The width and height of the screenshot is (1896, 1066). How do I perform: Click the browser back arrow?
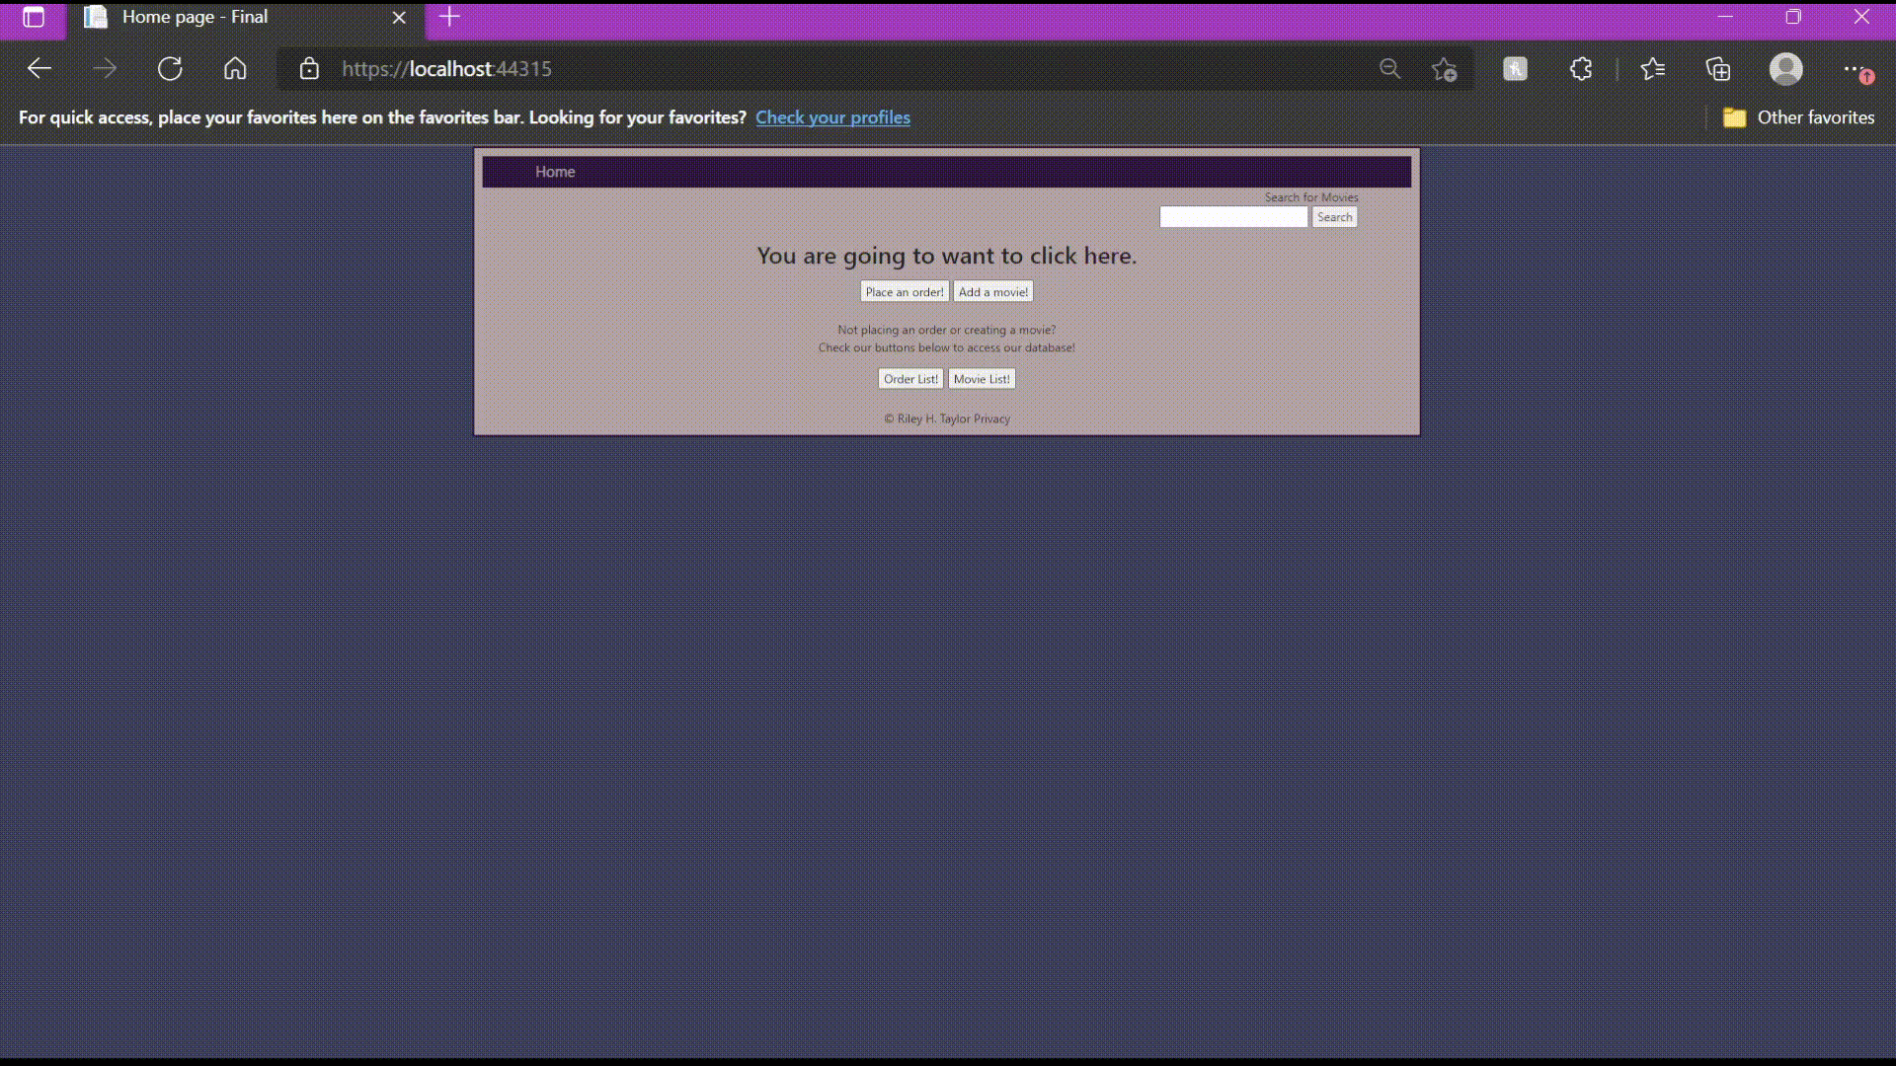(x=39, y=69)
